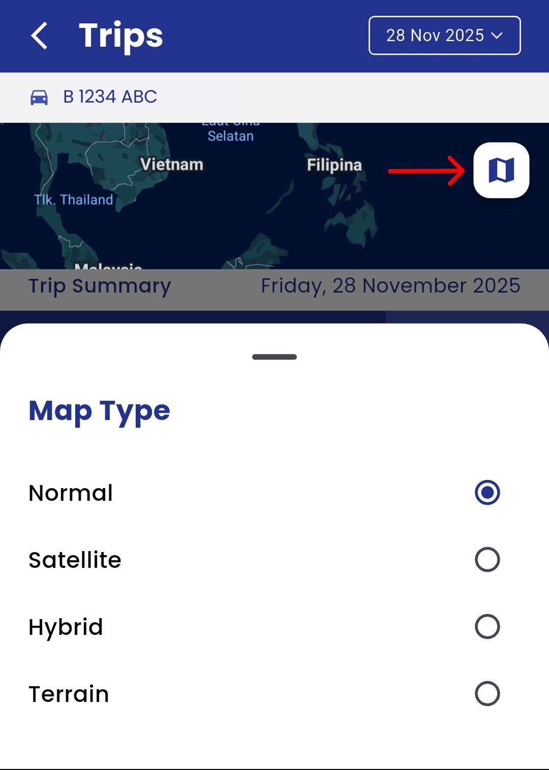This screenshot has width=549, height=770.
Task: Tap the left-pointing chevron in the header
Action: point(39,35)
